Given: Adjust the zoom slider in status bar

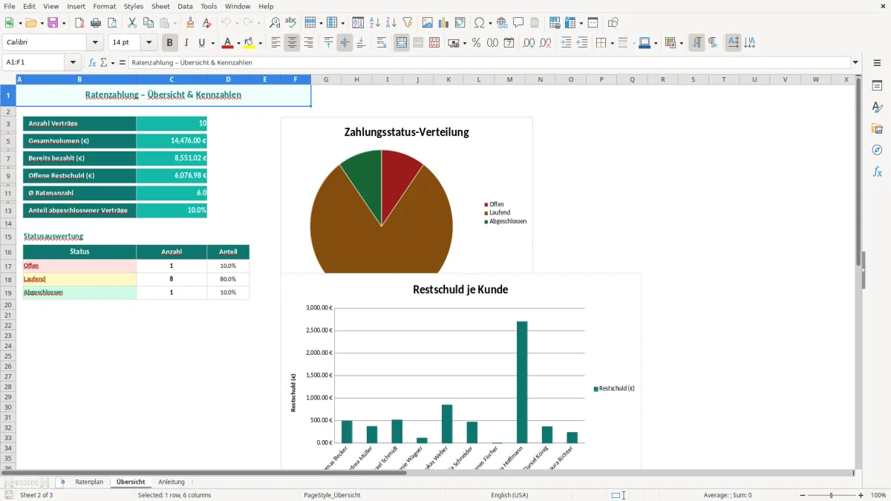Looking at the screenshot, I should pos(832,495).
